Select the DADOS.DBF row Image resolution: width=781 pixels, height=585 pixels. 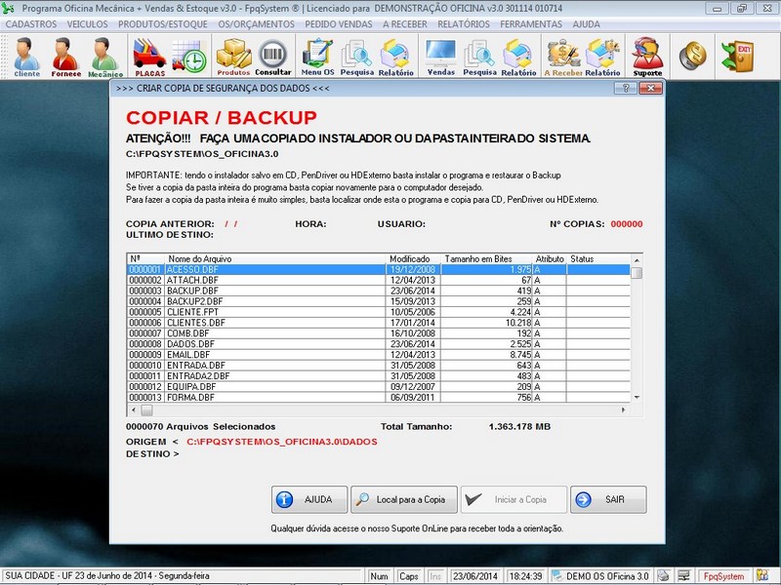coord(379,344)
